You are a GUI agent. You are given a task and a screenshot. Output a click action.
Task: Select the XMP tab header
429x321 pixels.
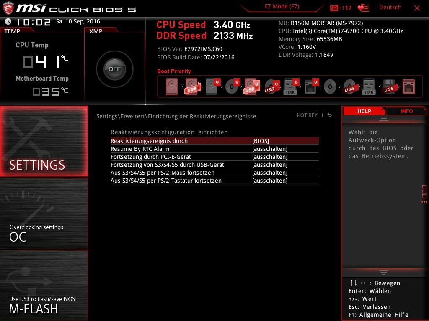(96, 31)
